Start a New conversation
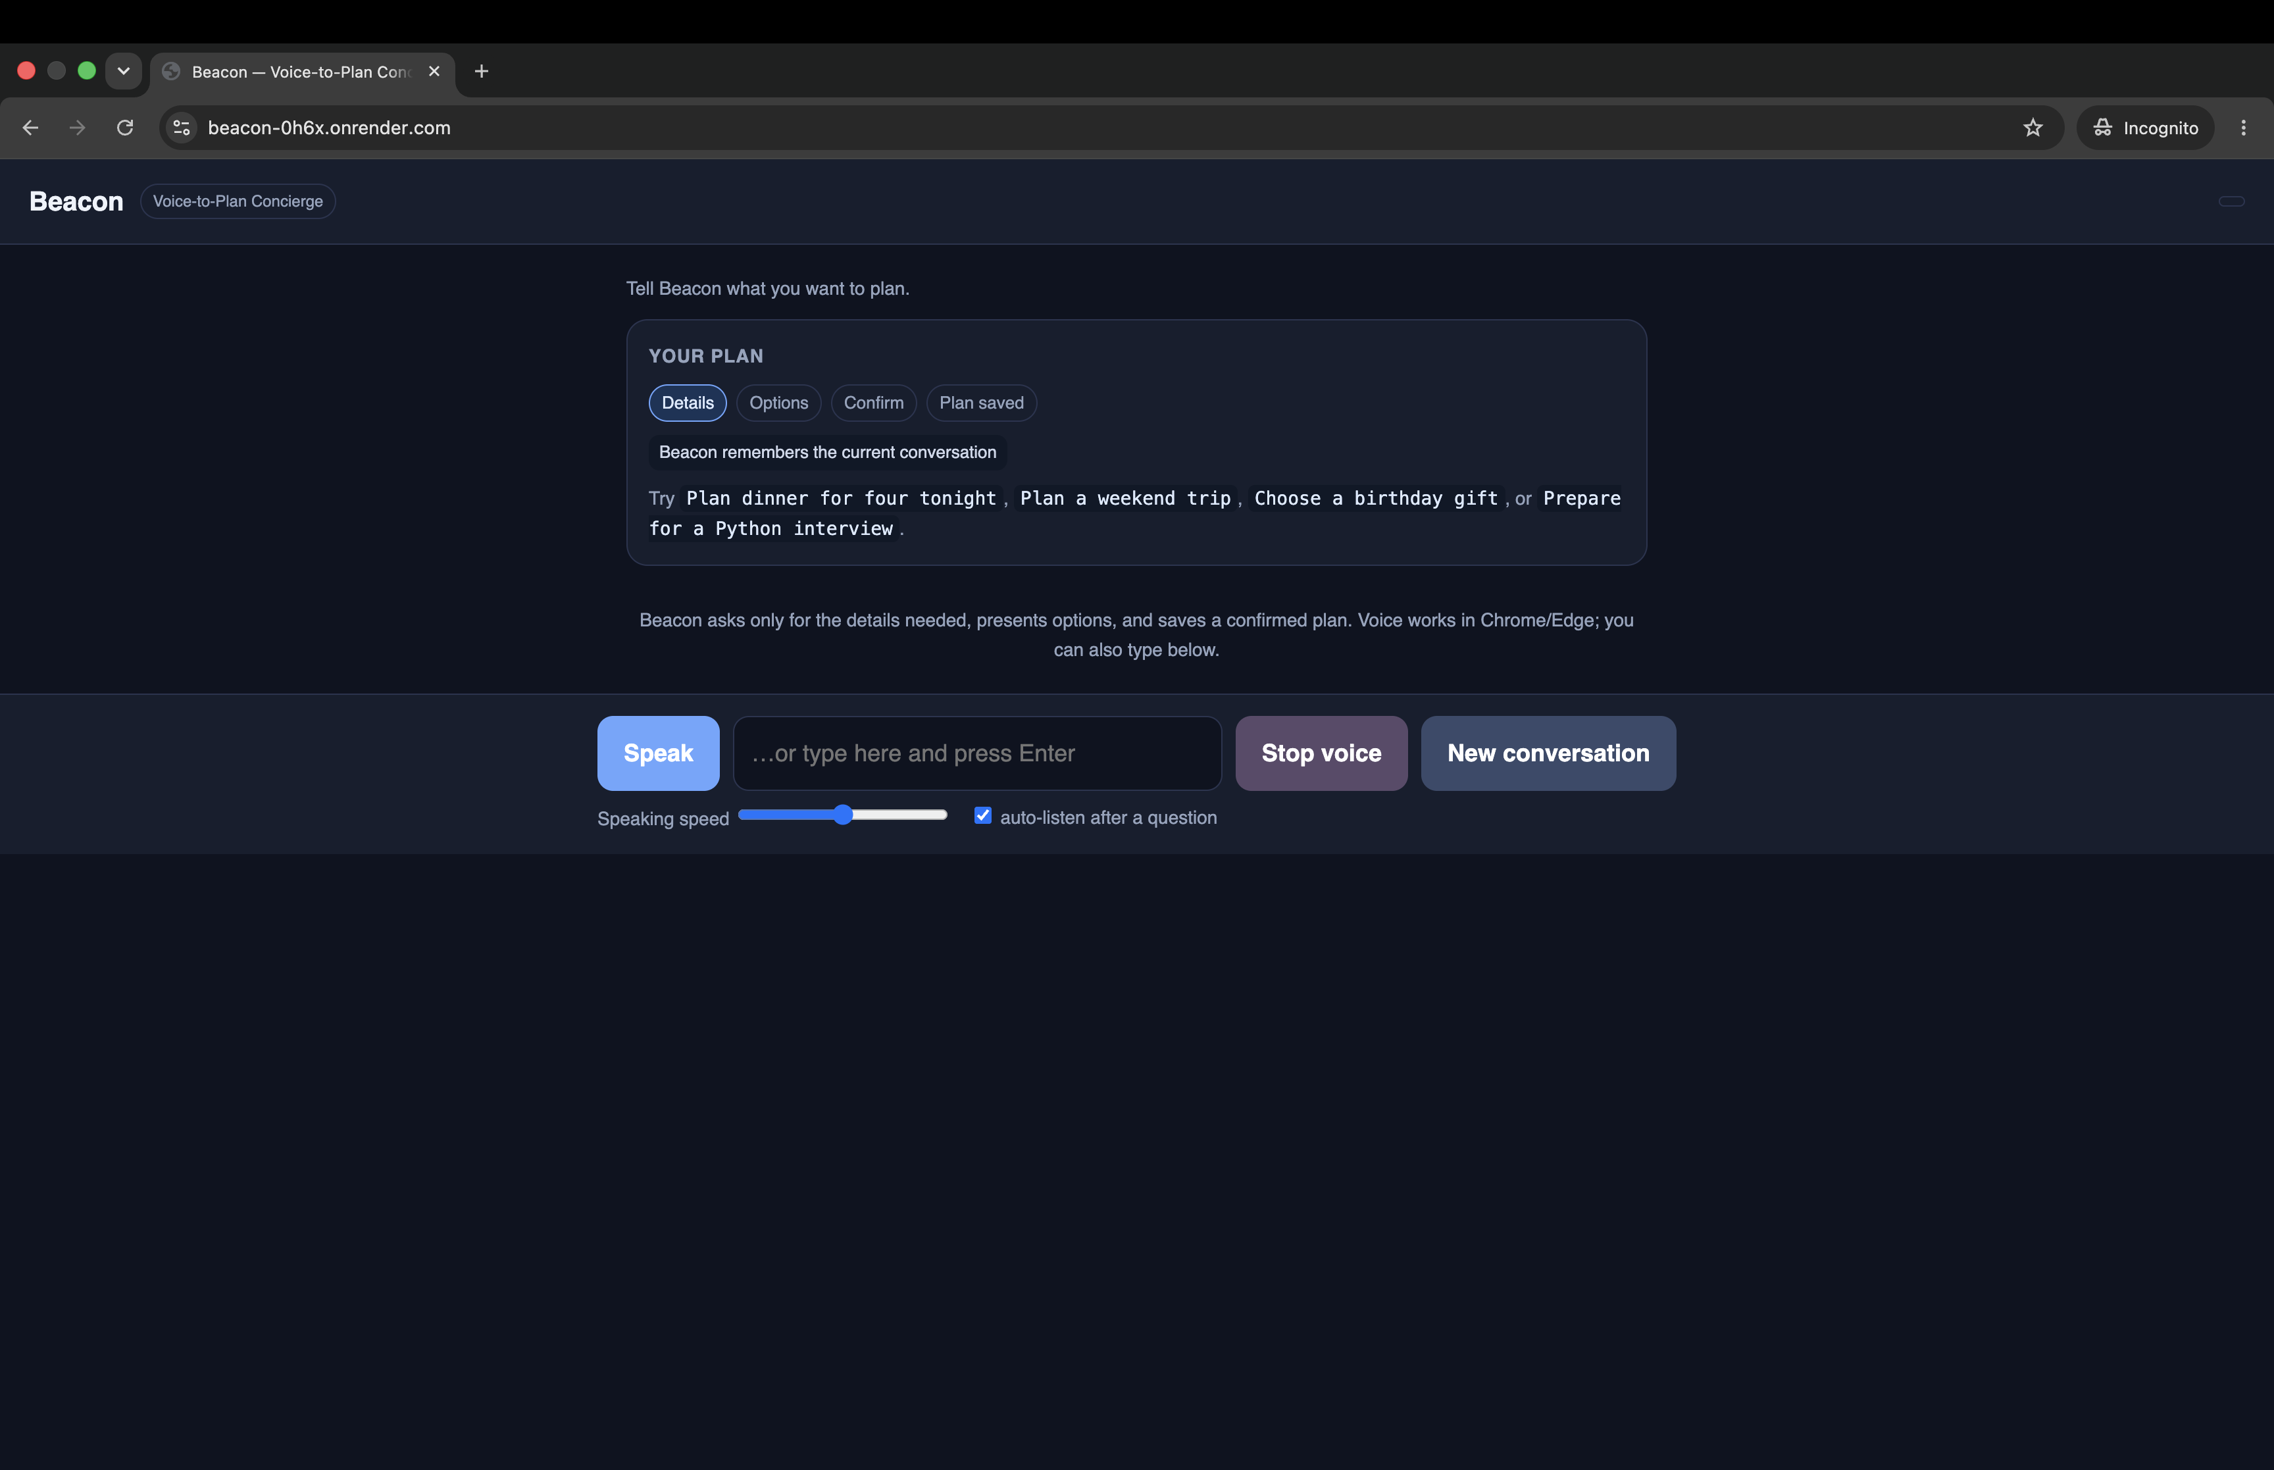The height and width of the screenshot is (1470, 2274). point(1548,753)
